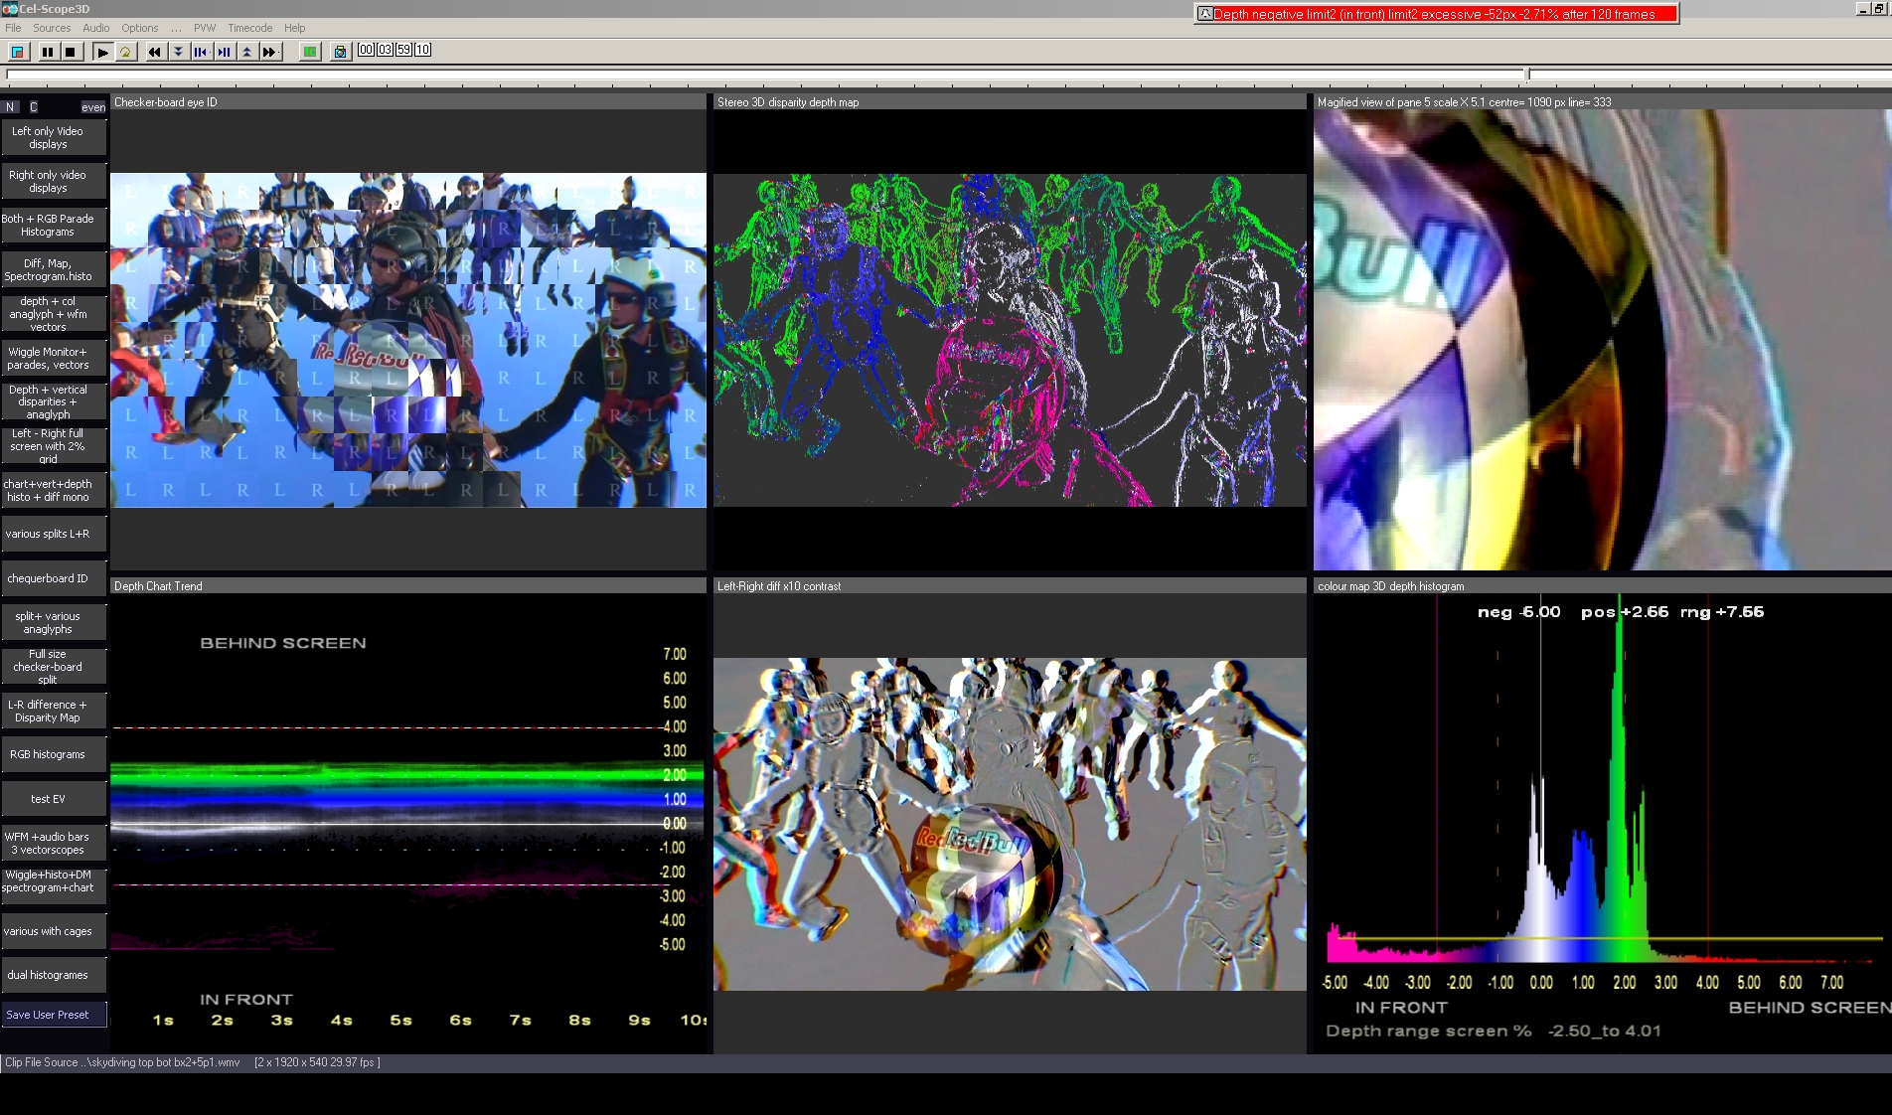The width and height of the screenshot is (1892, 1115).
Task: Open the Sources menu
Action: (x=52, y=28)
